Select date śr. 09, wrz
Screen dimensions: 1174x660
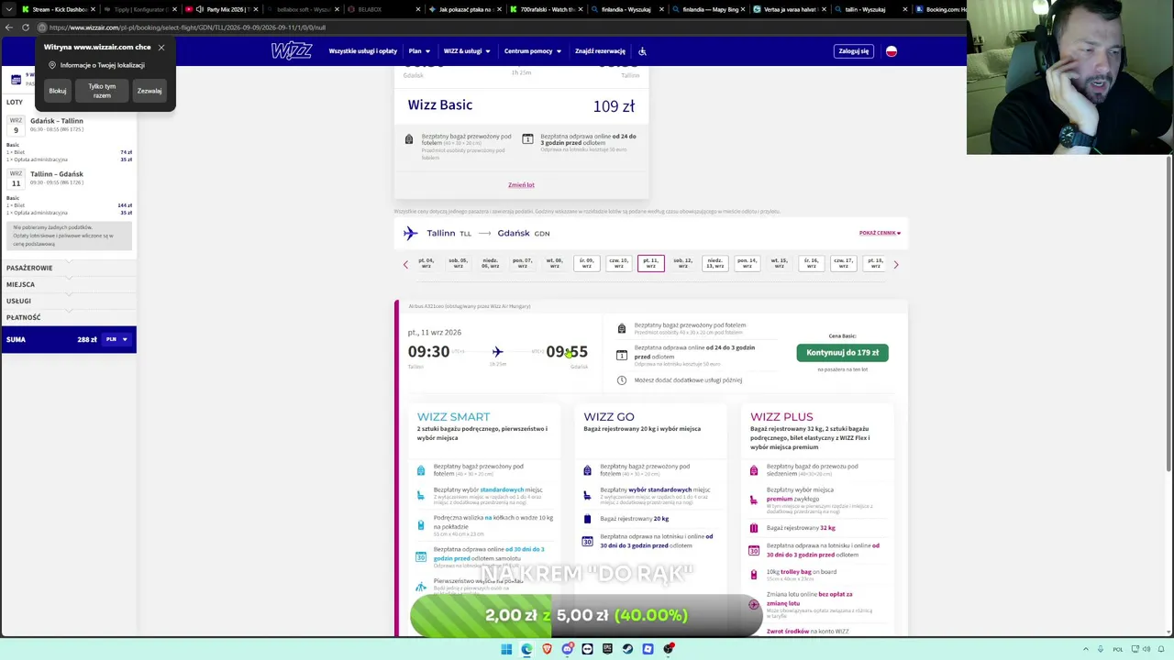click(x=586, y=264)
